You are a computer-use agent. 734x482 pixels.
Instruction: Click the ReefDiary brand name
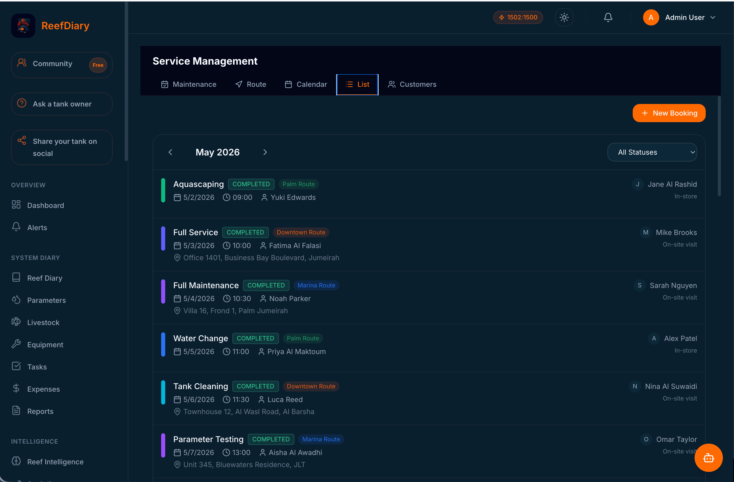pyautogui.click(x=65, y=25)
